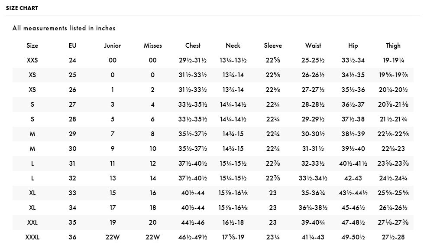The height and width of the screenshot is (252, 427).
Task: Select the Chest column header
Action: [193, 46]
